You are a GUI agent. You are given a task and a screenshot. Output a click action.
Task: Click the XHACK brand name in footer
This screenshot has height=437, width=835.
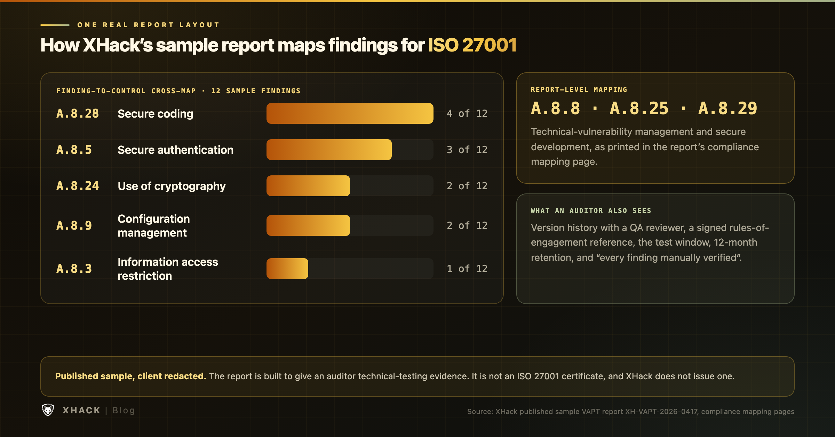pos(81,411)
